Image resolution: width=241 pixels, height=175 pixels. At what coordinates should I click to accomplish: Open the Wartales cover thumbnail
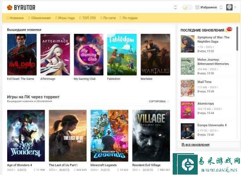coord(155,55)
